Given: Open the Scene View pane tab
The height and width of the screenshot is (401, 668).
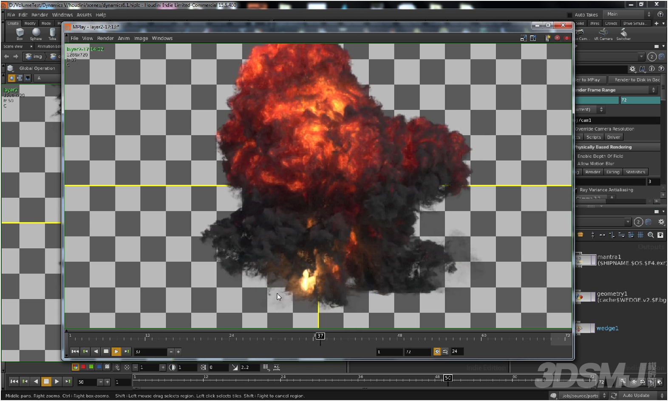Looking at the screenshot, I should pos(13,46).
